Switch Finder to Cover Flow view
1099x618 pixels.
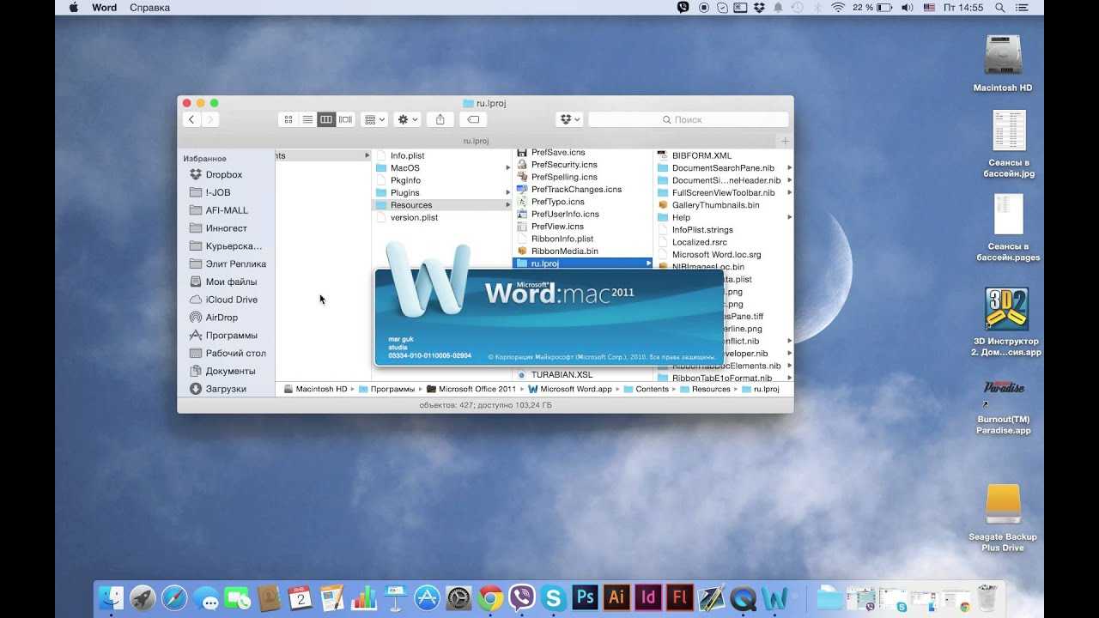pos(345,119)
